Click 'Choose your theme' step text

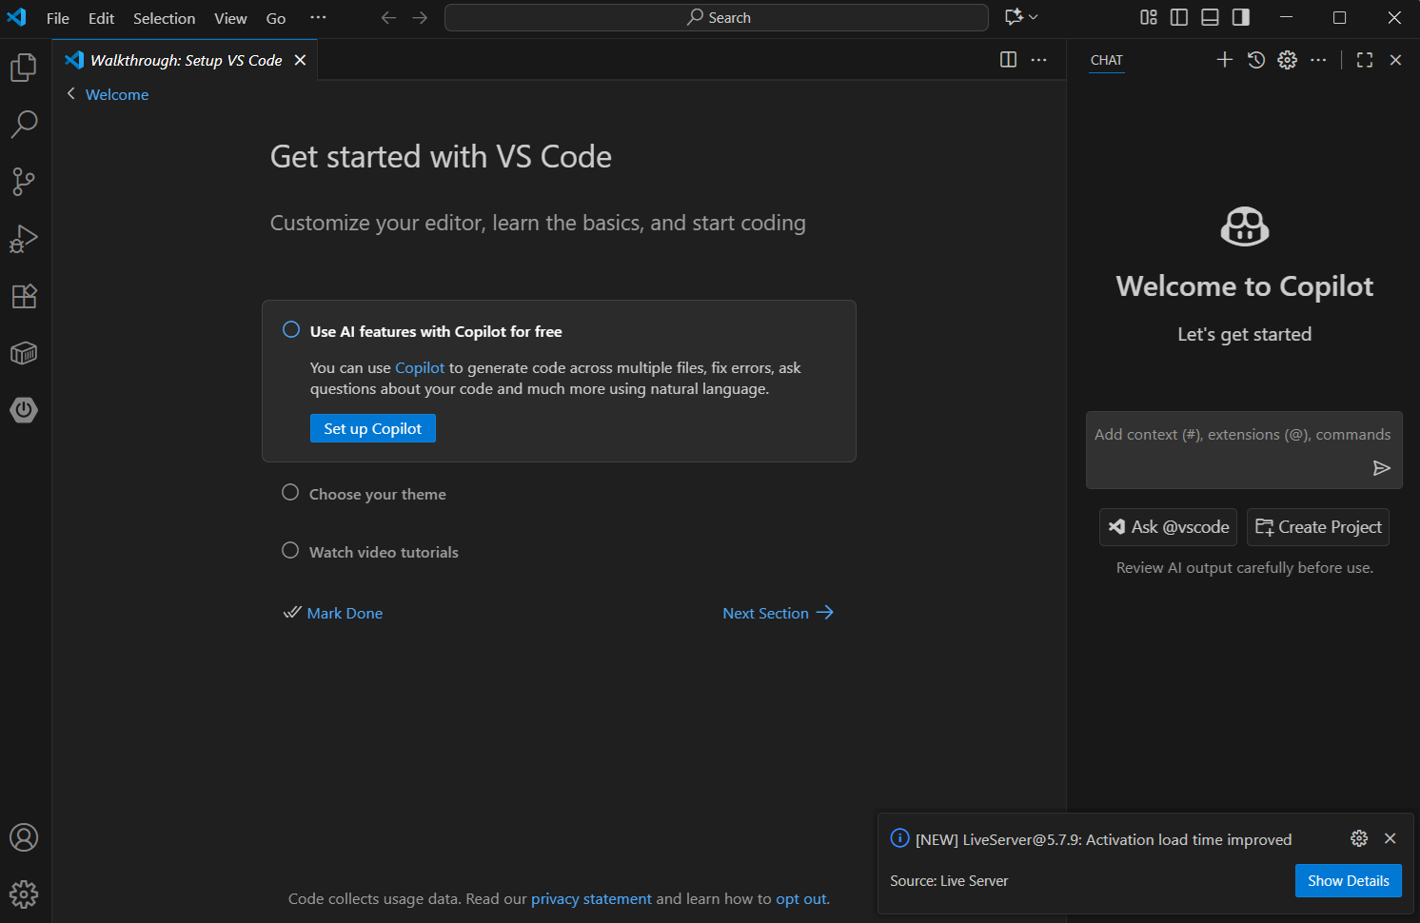(x=378, y=494)
